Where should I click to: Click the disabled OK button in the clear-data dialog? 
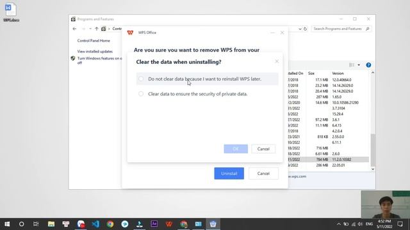pos(236,149)
